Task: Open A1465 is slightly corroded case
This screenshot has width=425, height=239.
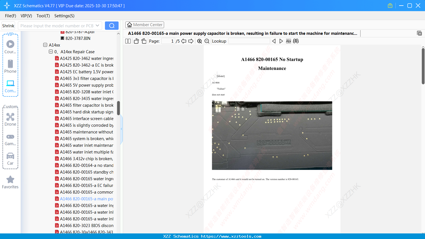Action: pos(84,125)
